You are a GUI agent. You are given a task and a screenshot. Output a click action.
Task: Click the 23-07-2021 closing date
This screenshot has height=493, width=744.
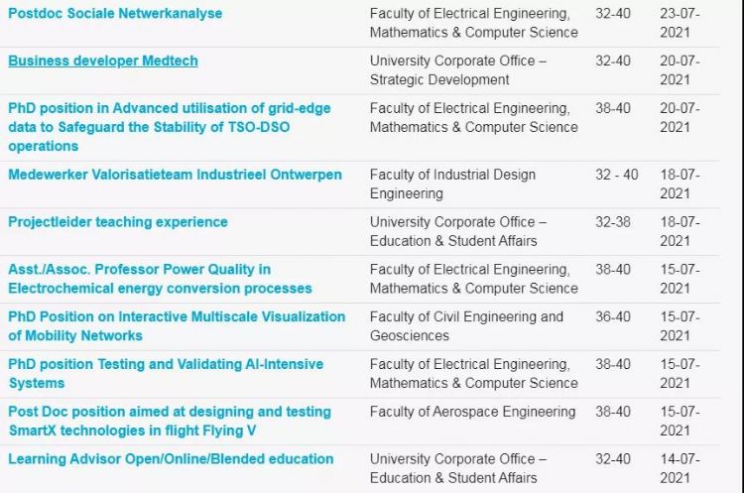click(x=680, y=23)
